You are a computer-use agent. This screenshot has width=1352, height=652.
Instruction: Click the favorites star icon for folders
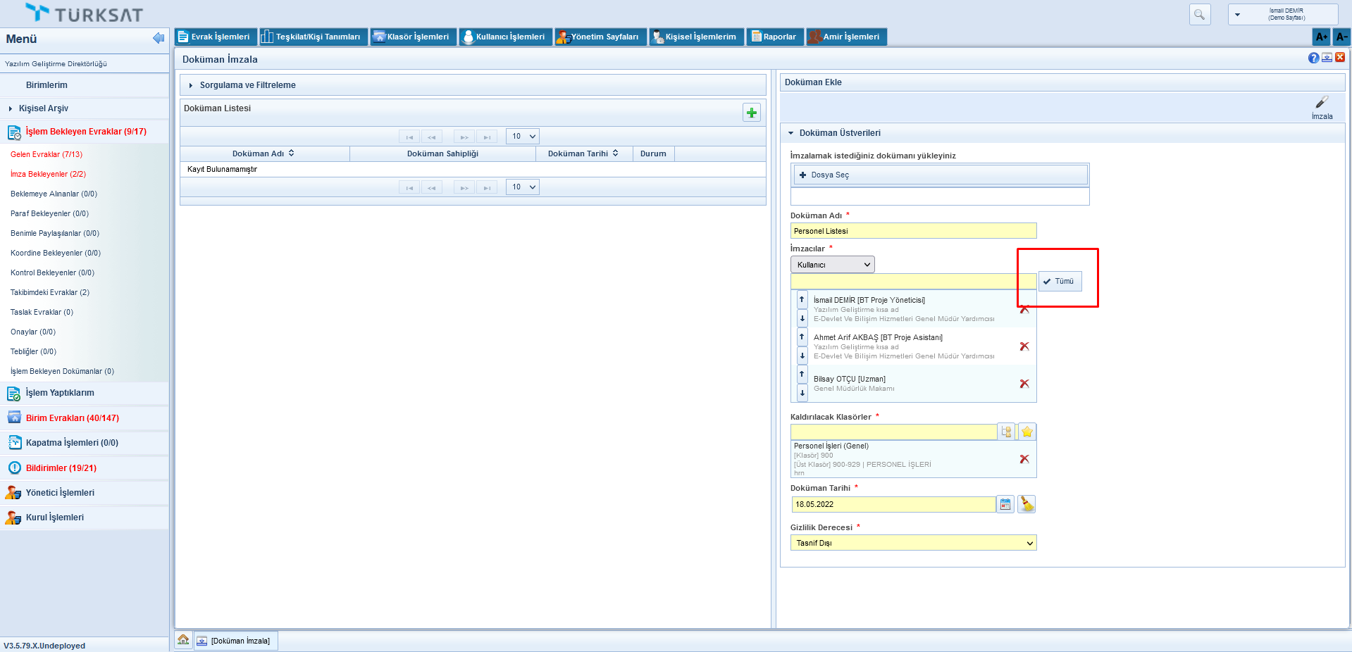pyautogui.click(x=1027, y=432)
